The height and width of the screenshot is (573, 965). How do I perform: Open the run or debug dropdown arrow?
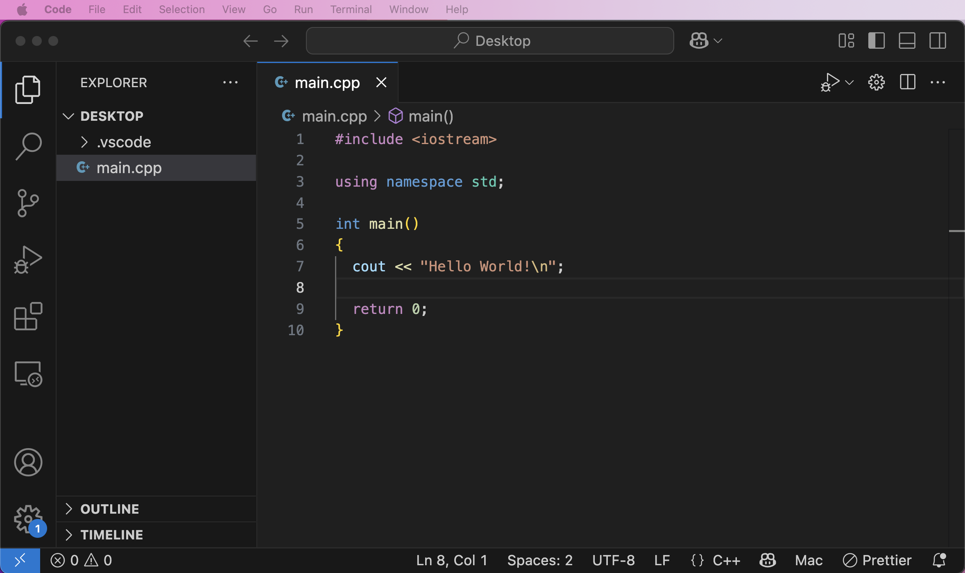point(849,83)
